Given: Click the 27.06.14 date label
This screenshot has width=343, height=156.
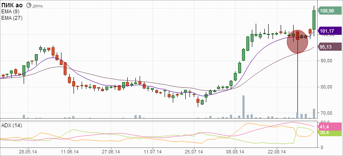Looking at the screenshot, I should point(111,152).
